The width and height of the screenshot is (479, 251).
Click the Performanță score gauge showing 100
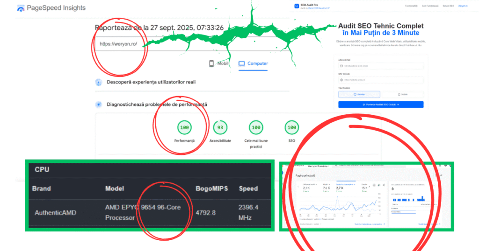tap(185, 127)
